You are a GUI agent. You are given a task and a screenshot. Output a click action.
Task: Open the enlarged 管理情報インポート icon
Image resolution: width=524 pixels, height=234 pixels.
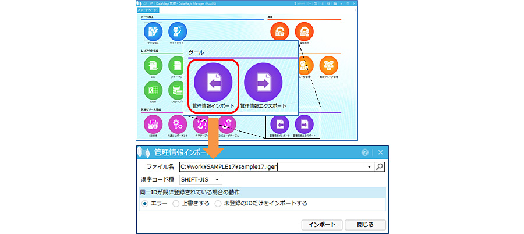tap(213, 82)
